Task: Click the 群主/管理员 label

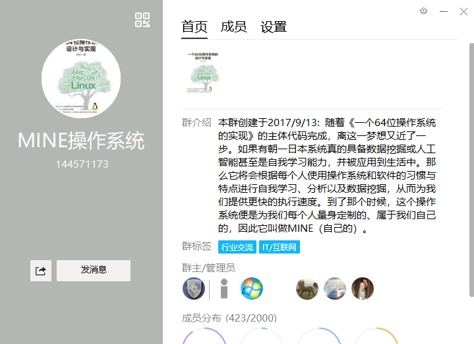Action: point(208,268)
